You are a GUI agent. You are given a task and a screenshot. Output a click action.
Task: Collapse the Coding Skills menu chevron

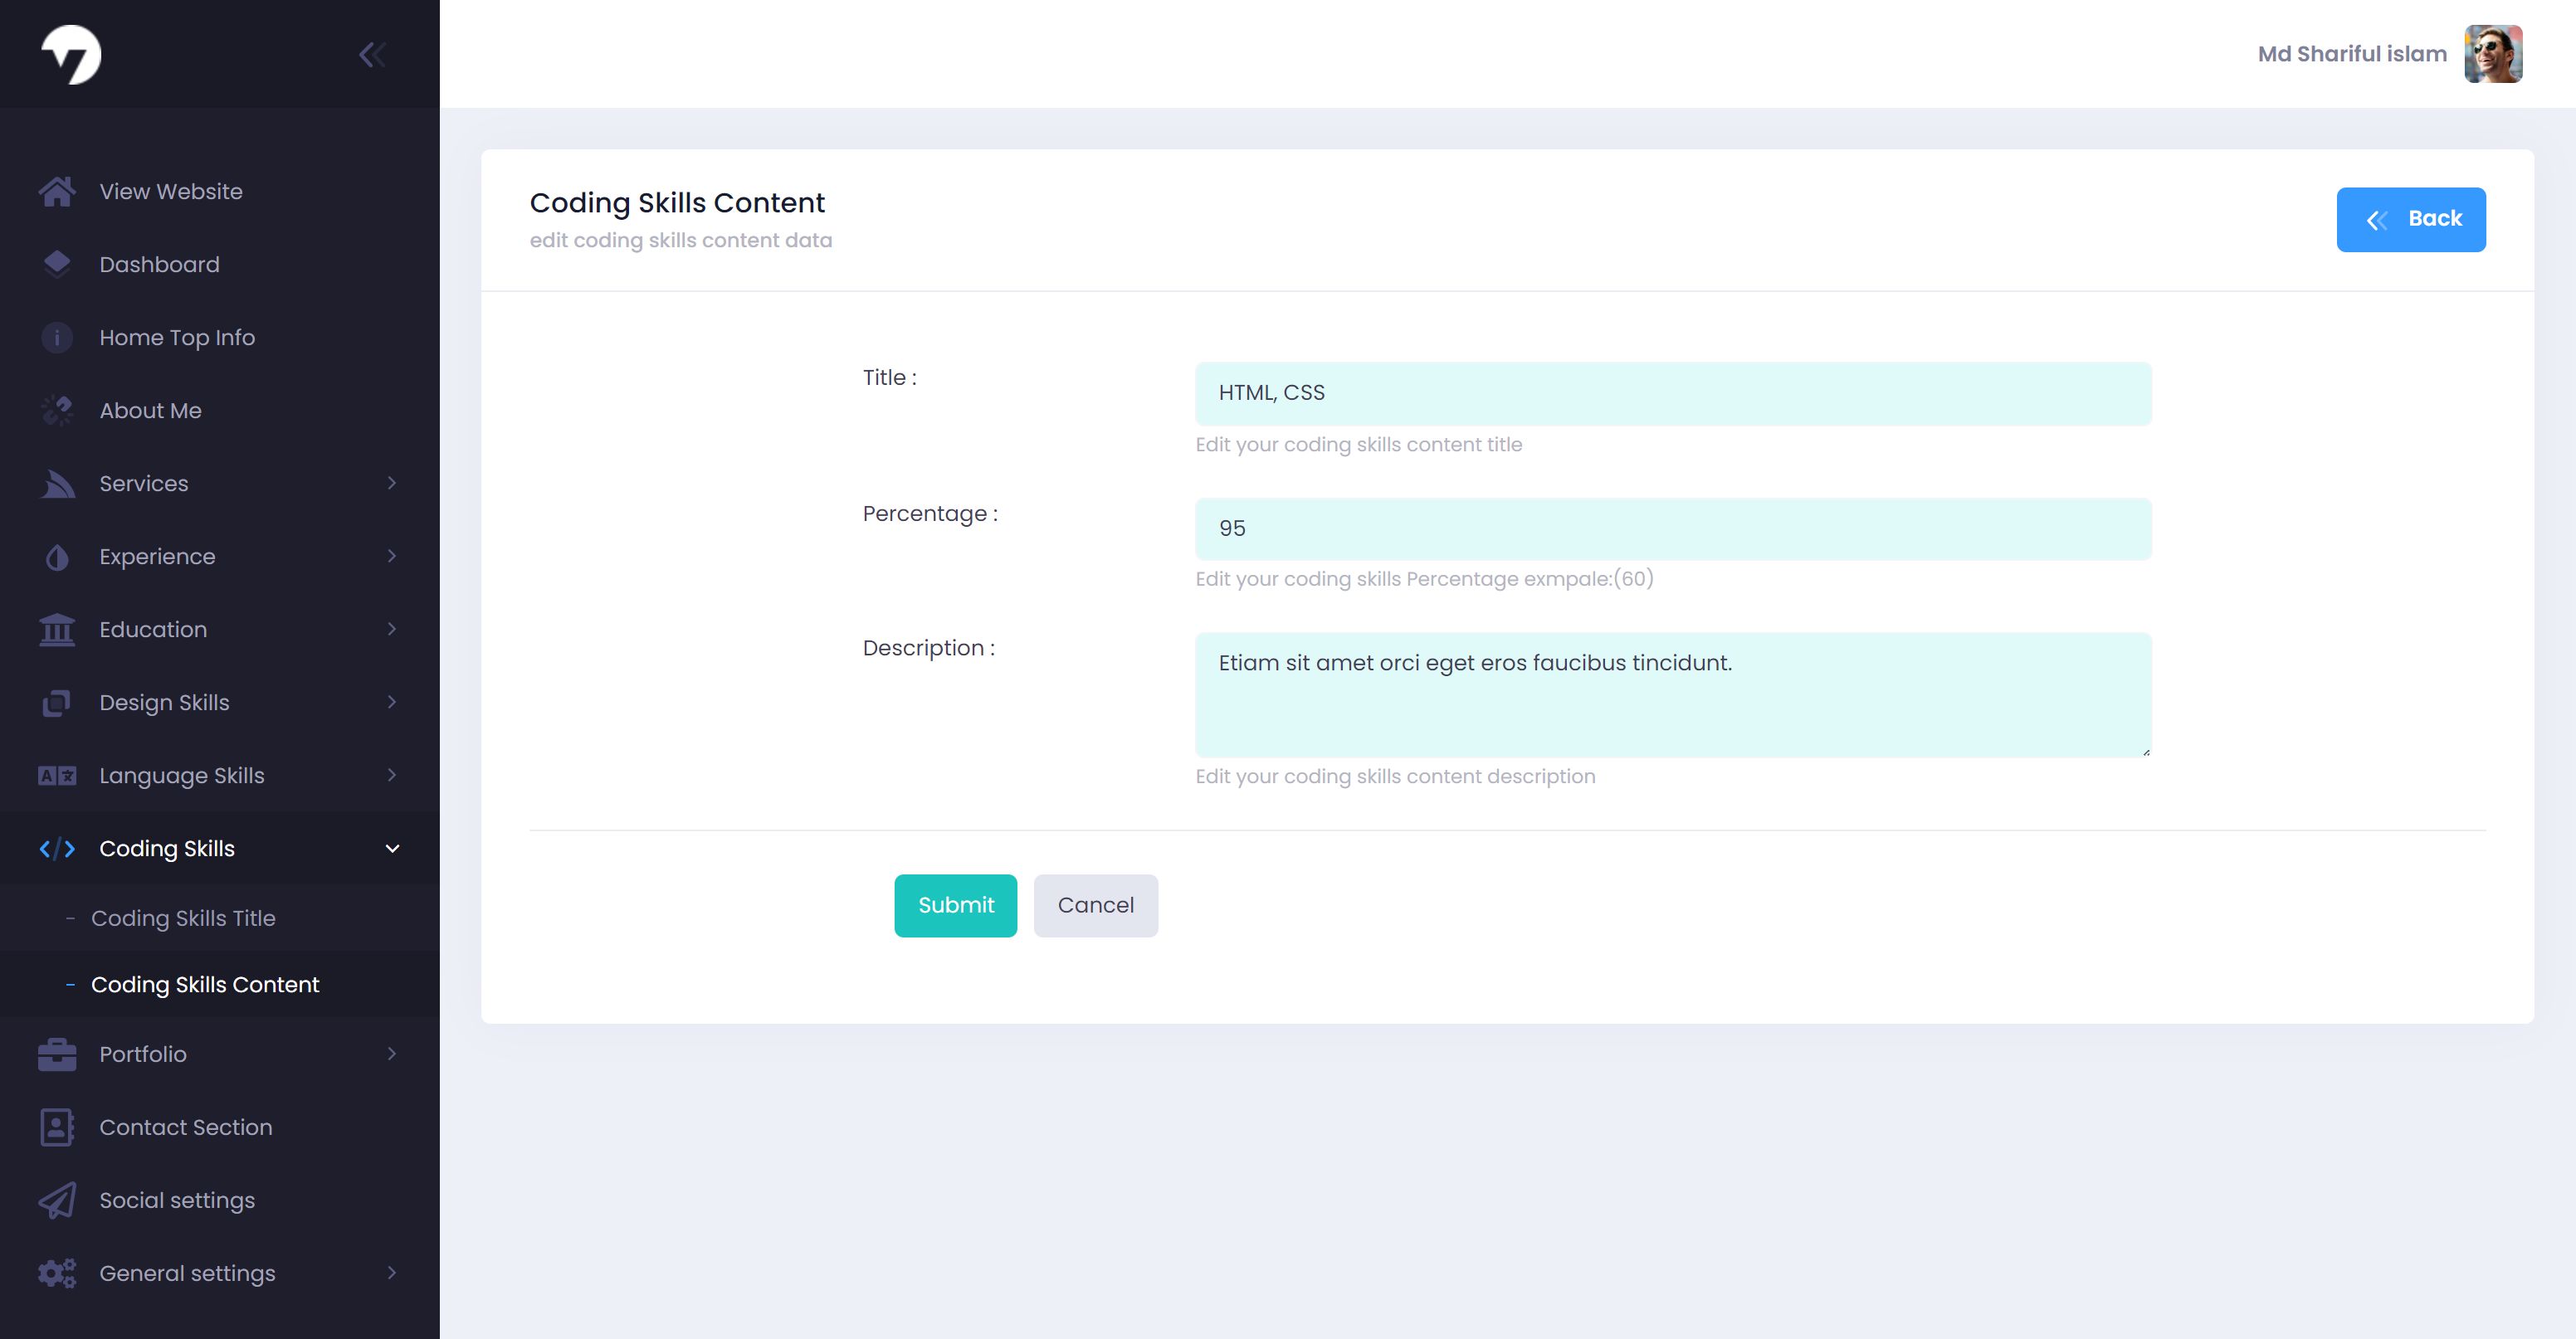(392, 848)
